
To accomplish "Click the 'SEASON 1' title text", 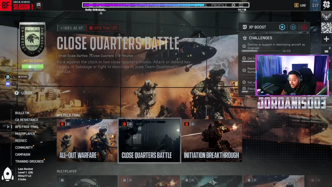I will tap(23, 7).
